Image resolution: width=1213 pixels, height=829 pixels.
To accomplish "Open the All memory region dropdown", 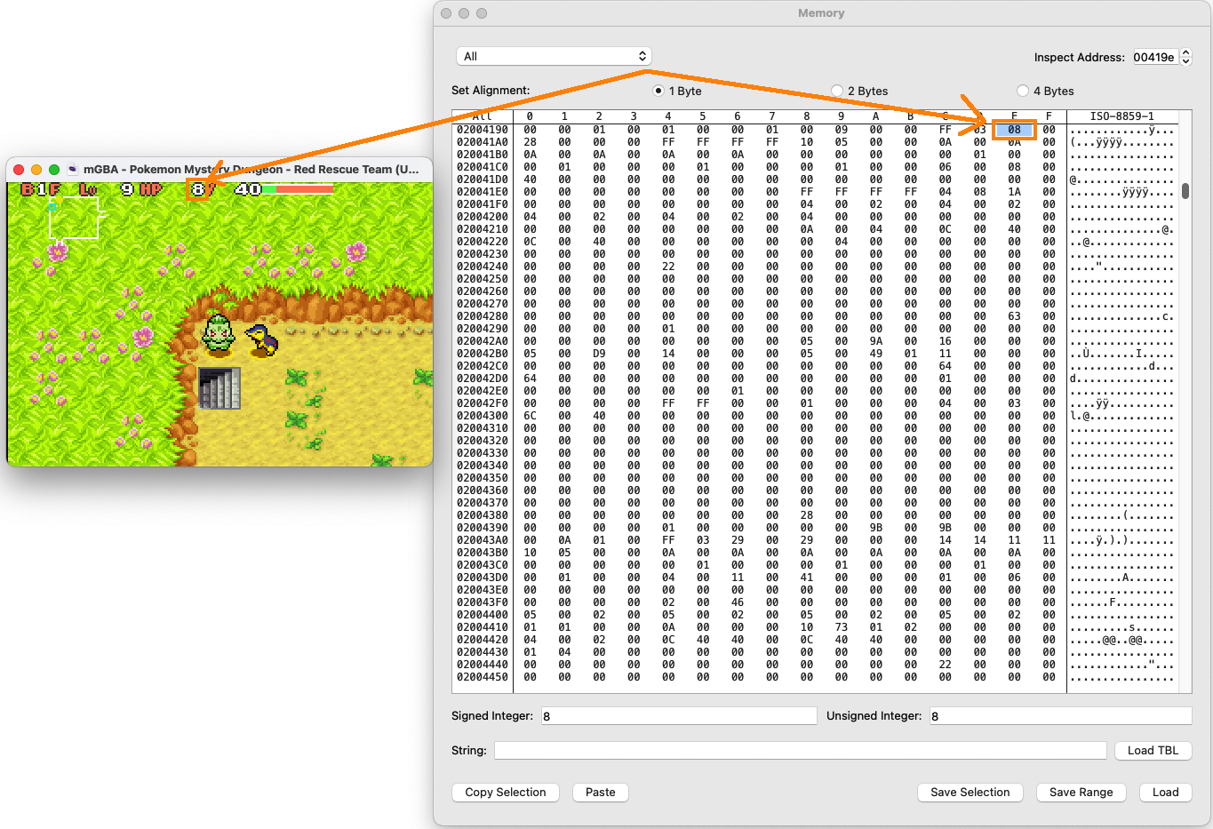I will pyautogui.click(x=554, y=56).
